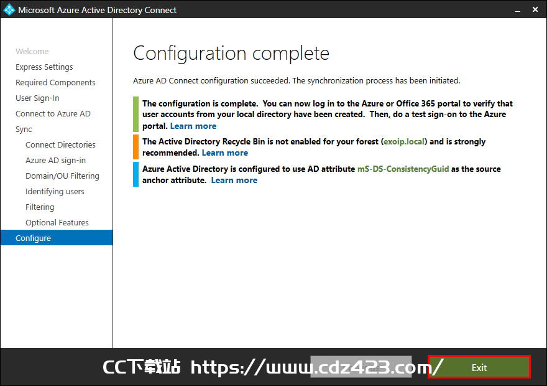
Task: Close the Azure AD Connect window
Action: pyautogui.click(x=535, y=10)
